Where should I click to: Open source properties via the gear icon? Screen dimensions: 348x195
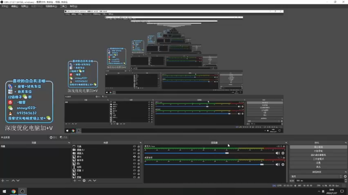(x=84, y=181)
